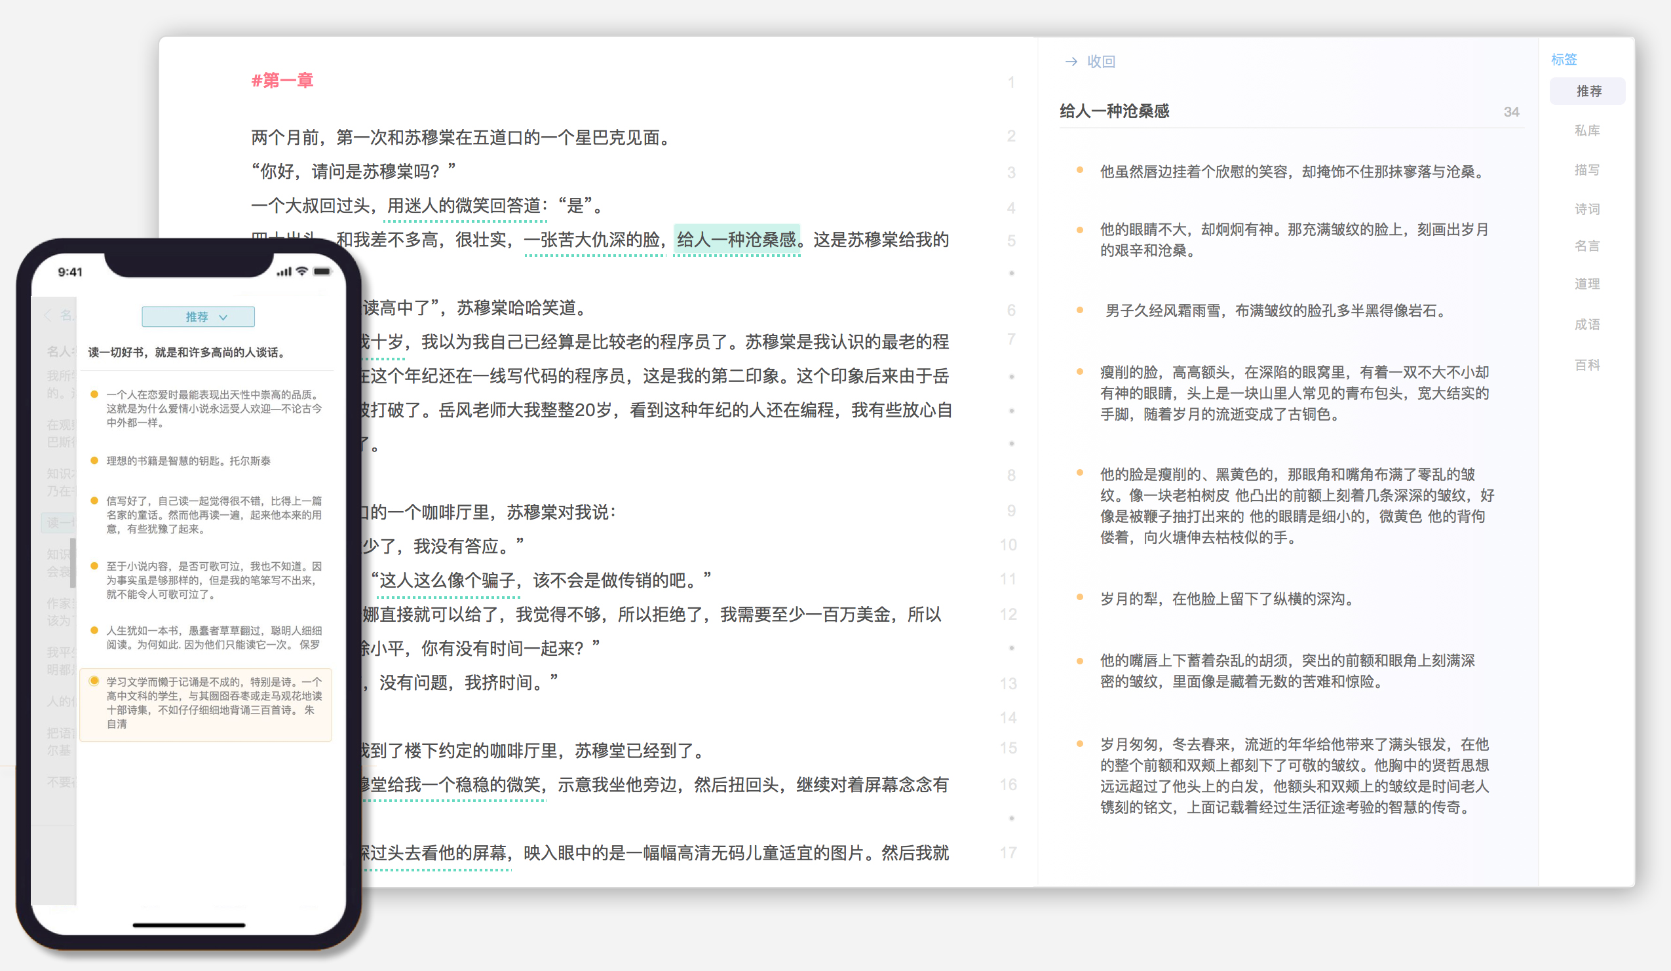The width and height of the screenshot is (1671, 971).
Task: Select the highlighted 朱自清 quote radio dot
Action: tap(94, 681)
